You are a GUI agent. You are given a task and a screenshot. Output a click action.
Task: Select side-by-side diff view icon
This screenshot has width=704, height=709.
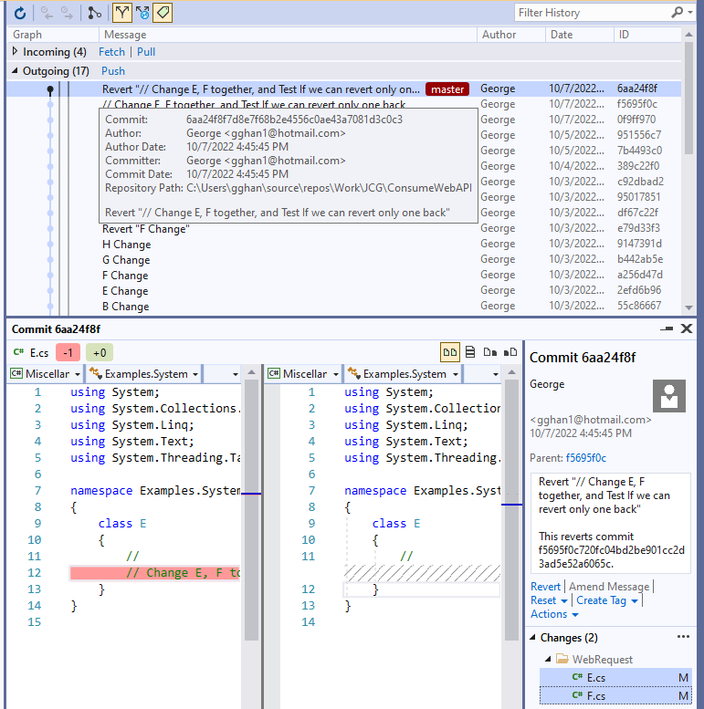tap(449, 351)
